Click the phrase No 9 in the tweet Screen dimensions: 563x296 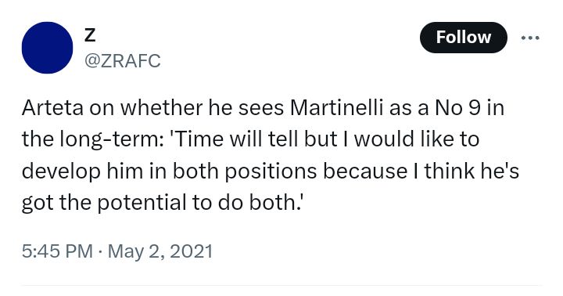(x=457, y=108)
